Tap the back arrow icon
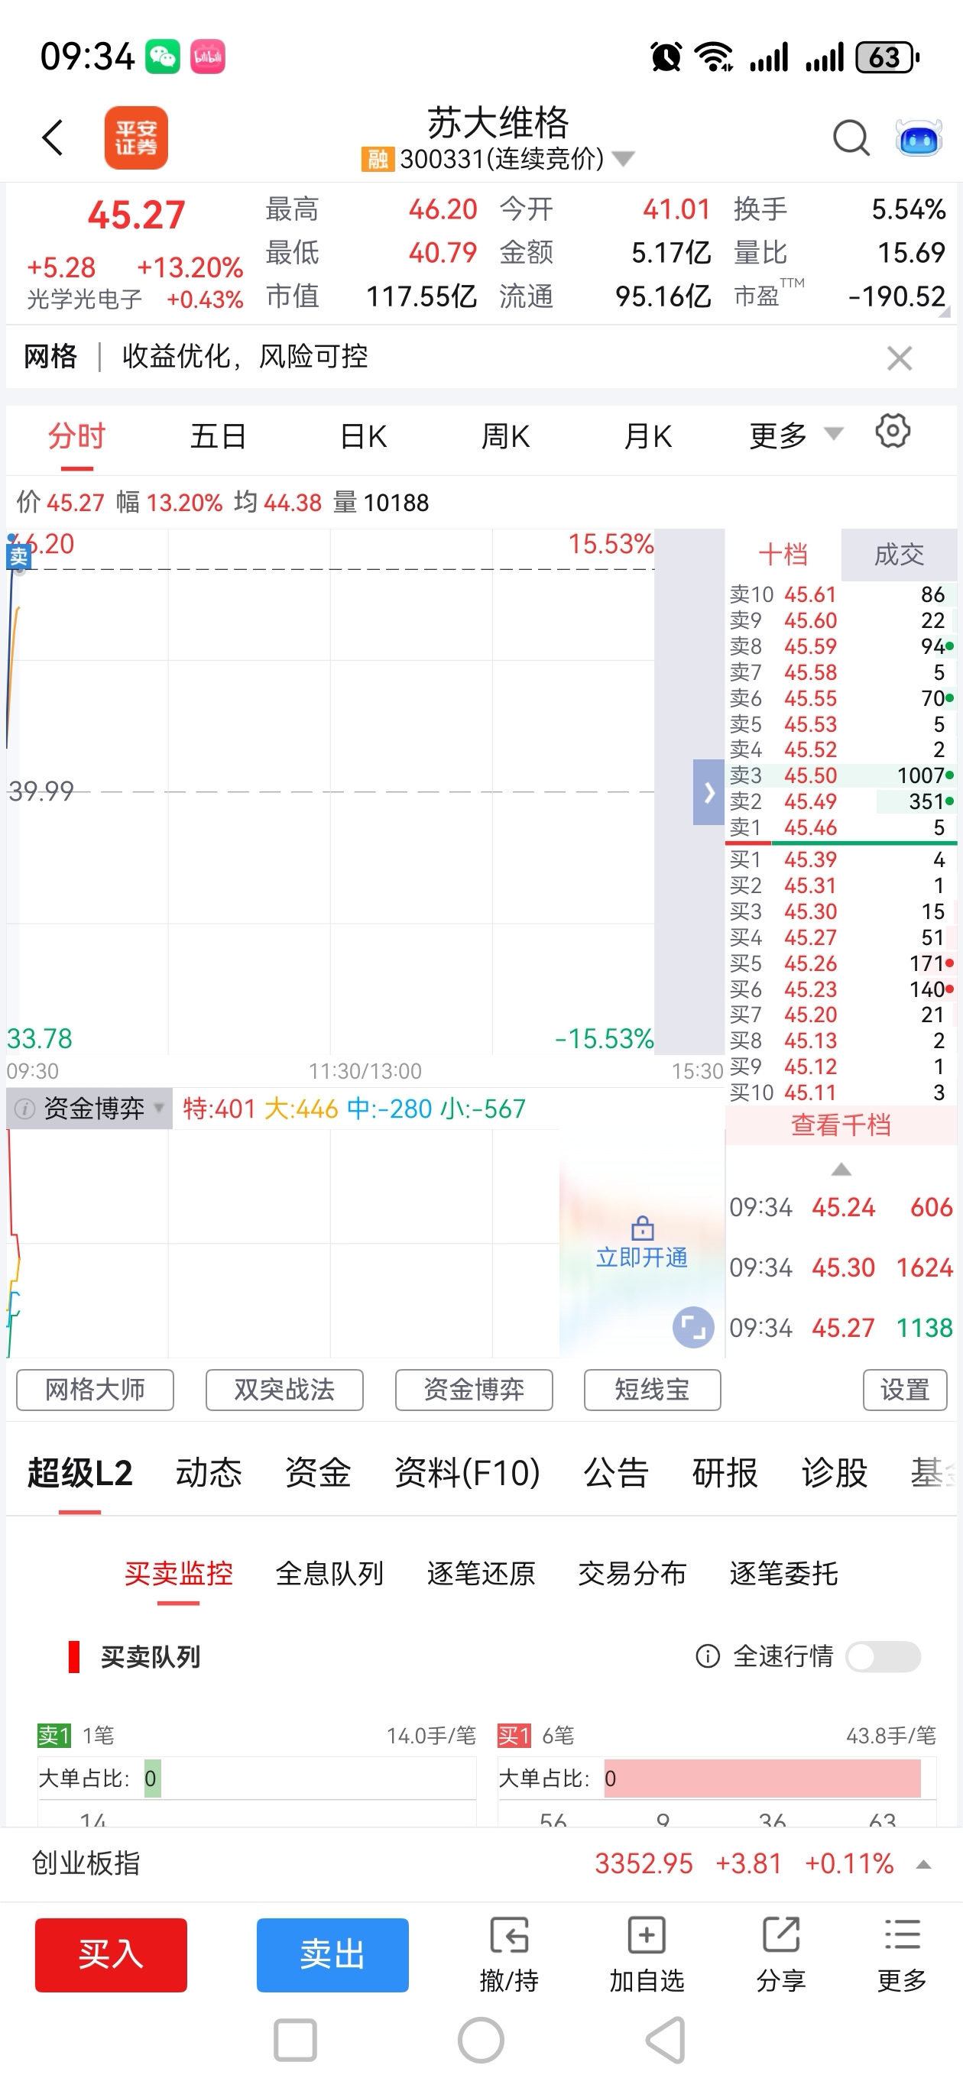Viewport: 963px width, 2078px height. click(x=53, y=138)
